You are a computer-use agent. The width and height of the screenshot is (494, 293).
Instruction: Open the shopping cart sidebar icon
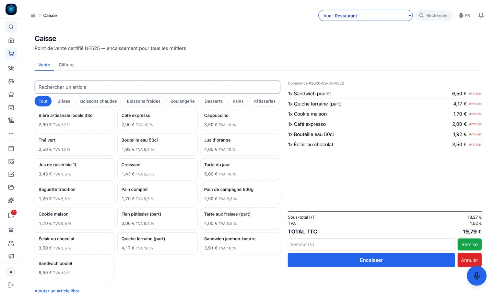pos(11,53)
